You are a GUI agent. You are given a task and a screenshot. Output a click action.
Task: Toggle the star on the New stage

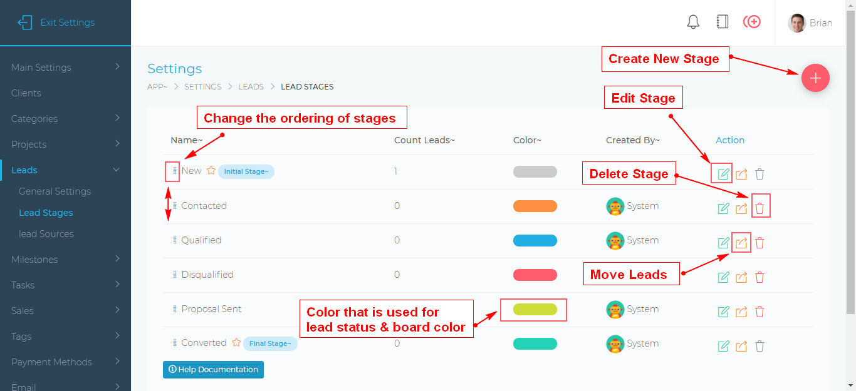click(x=211, y=170)
